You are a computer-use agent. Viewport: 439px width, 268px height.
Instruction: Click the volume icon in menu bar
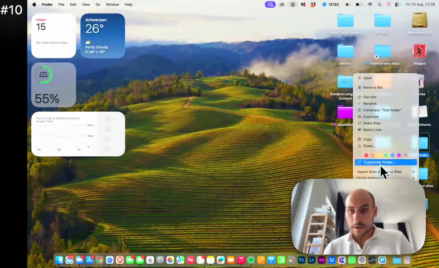coord(347,4)
